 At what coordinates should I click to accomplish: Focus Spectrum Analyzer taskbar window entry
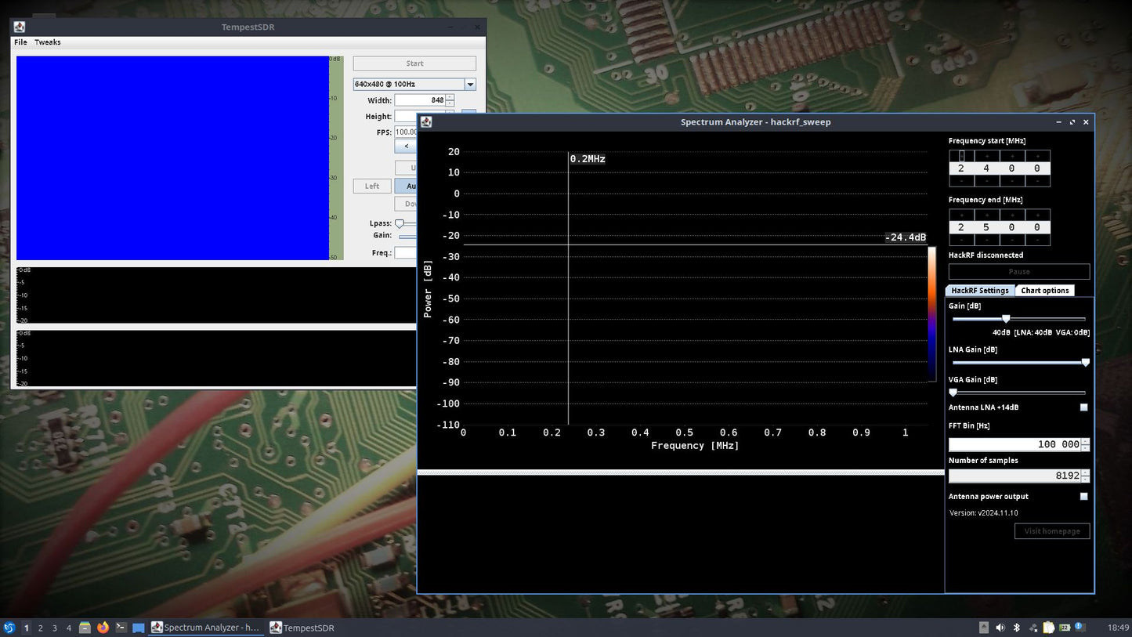pos(206,628)
